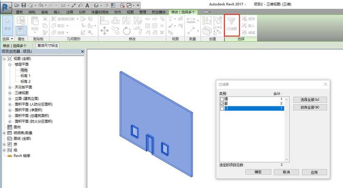Click the Close Hidden Windows icon

122,5
